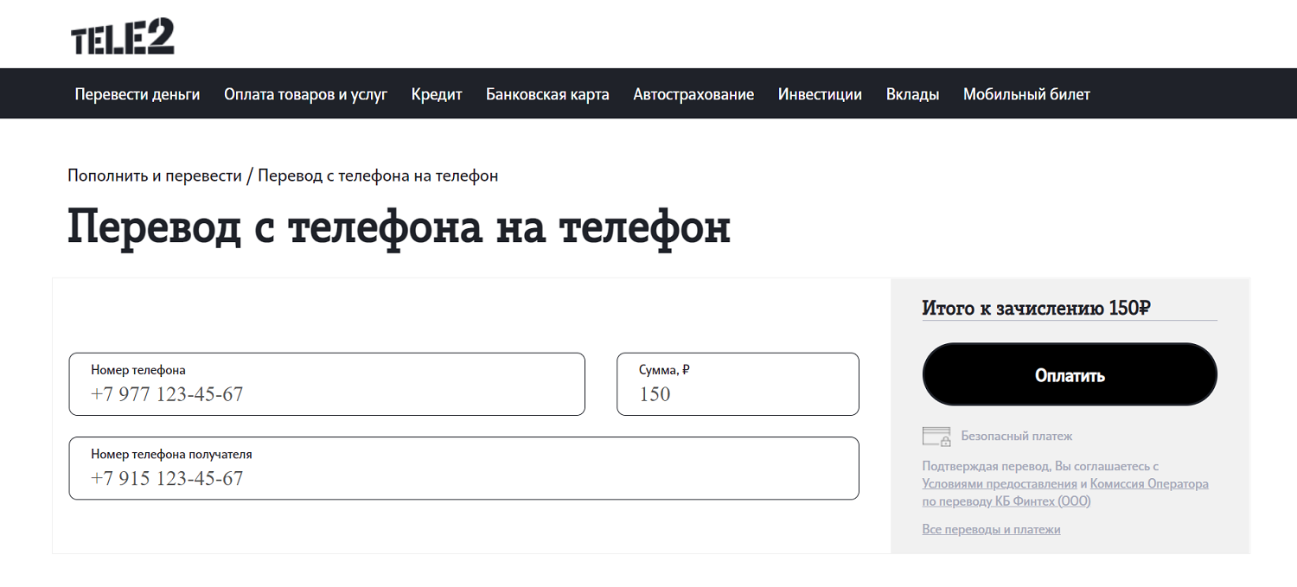Open the Перевести деньги menu item
1297x587 pixels.
point(137,94)
